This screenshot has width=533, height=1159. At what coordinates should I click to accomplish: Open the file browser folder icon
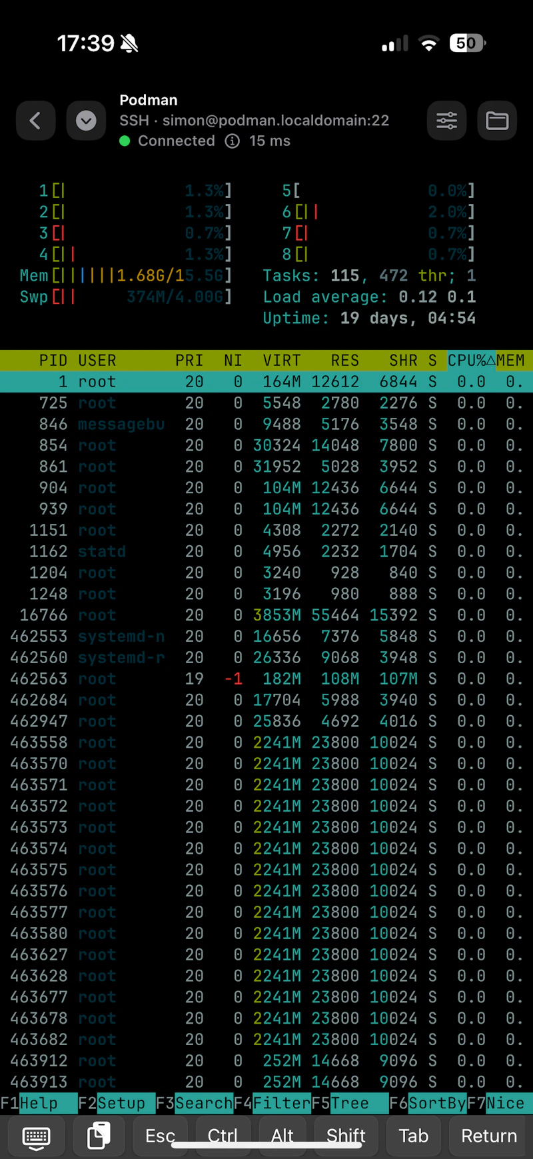pyautogui.click(x=497, y=121)
